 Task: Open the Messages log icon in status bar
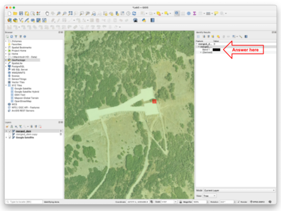click(x=270, y=202)
